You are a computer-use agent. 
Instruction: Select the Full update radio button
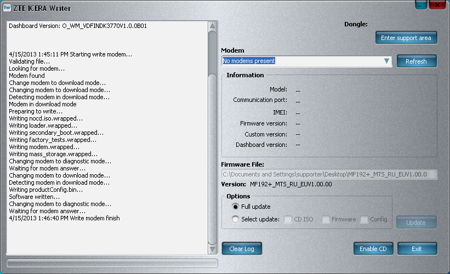[x=235, y=207]
